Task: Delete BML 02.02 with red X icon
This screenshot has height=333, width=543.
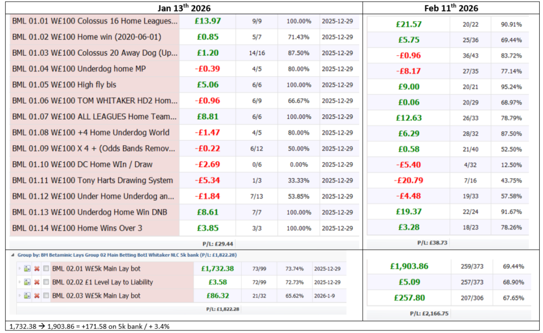Action: pyautogui.click(x=37, y=282)
